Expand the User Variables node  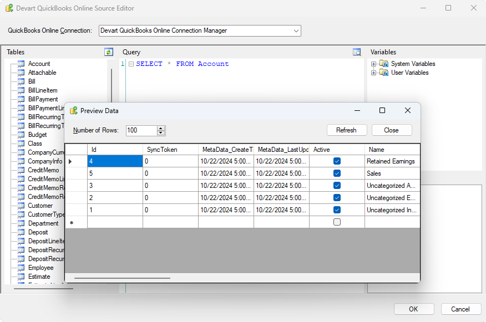pyautogui.click(x=374, y=73)
